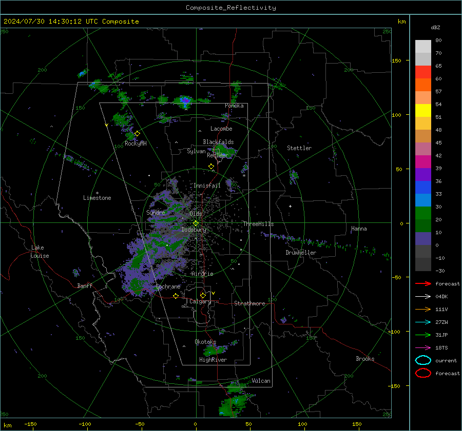The width and height of the screenshot is (462, 431).
Task: Click the green 31JP arrow legend icon
Action: (423, 335)
